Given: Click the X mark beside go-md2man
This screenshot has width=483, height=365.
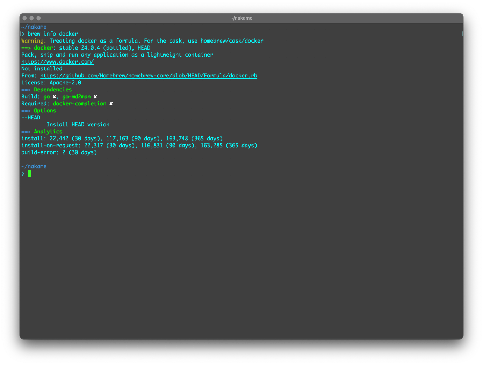Looking at the screenshot, I should coord(95,97).
